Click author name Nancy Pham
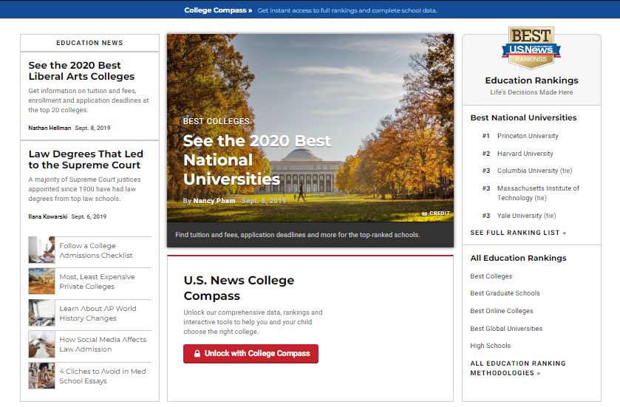 click(214, 201)
